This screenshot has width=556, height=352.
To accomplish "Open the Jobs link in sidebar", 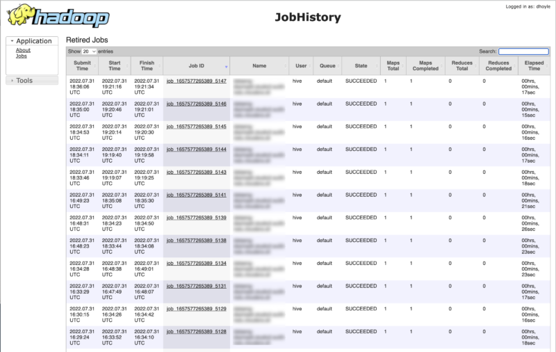I will coord(22,56).
